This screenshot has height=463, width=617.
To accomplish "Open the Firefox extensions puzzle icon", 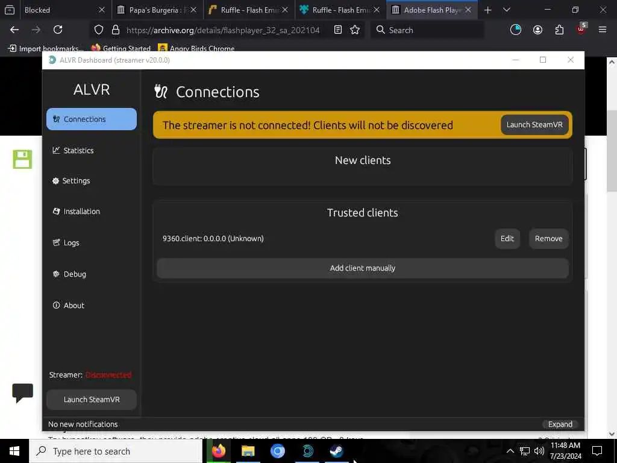I will tap(559, 30).
